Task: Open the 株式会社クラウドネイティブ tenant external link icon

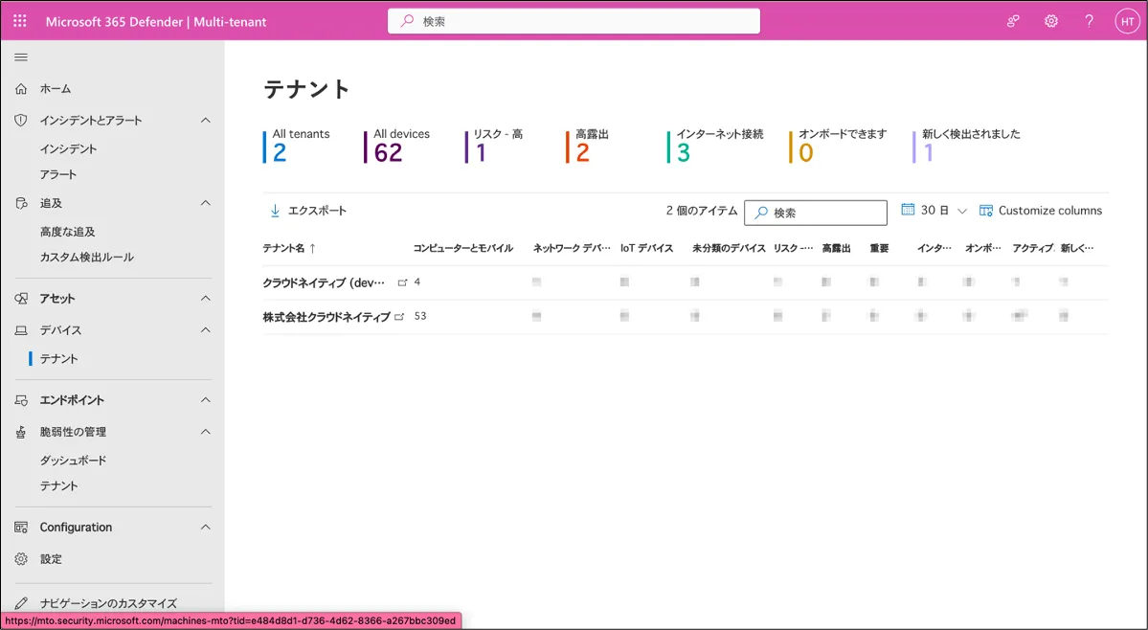Action: (x=400, y=317)
